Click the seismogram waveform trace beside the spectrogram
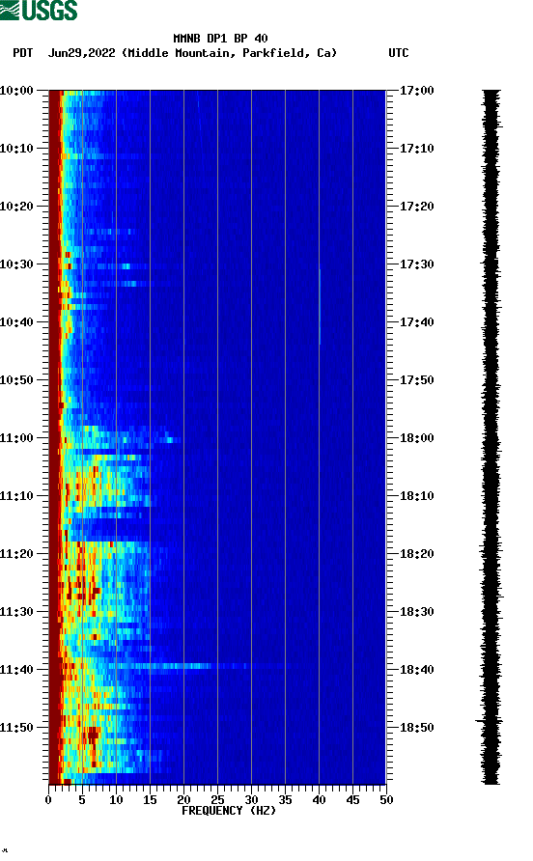The height and width of the screenshot is (861, 533). pyautogui.click(x=491, y=436)
